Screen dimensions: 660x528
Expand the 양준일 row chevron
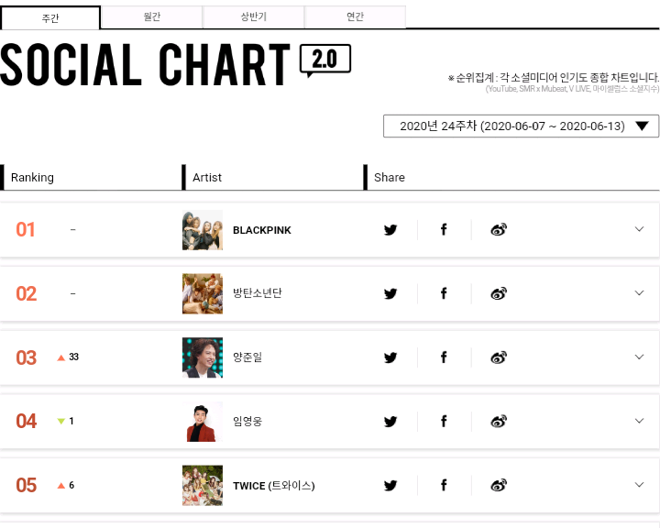click(x=640, y=357)
